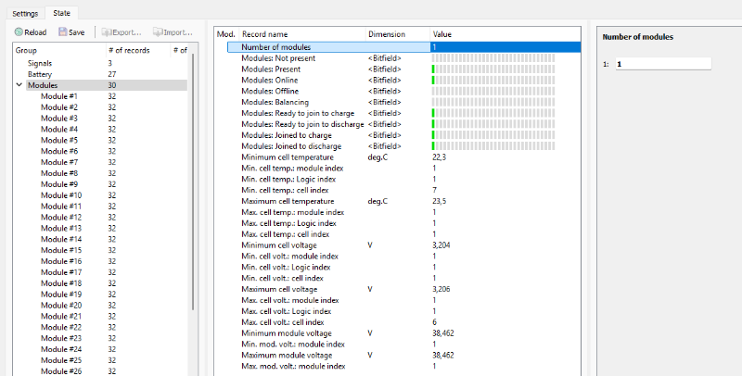Image resolution: width=742 pixels, height=376 pixels.
Task: Select Maximum module voltage record
Action: [x=287, y=356]
